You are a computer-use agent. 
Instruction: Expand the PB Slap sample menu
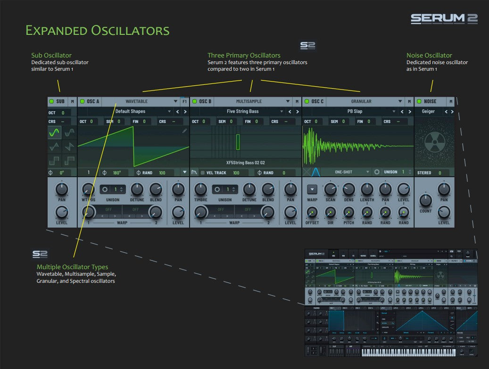(x=394, y=112)
